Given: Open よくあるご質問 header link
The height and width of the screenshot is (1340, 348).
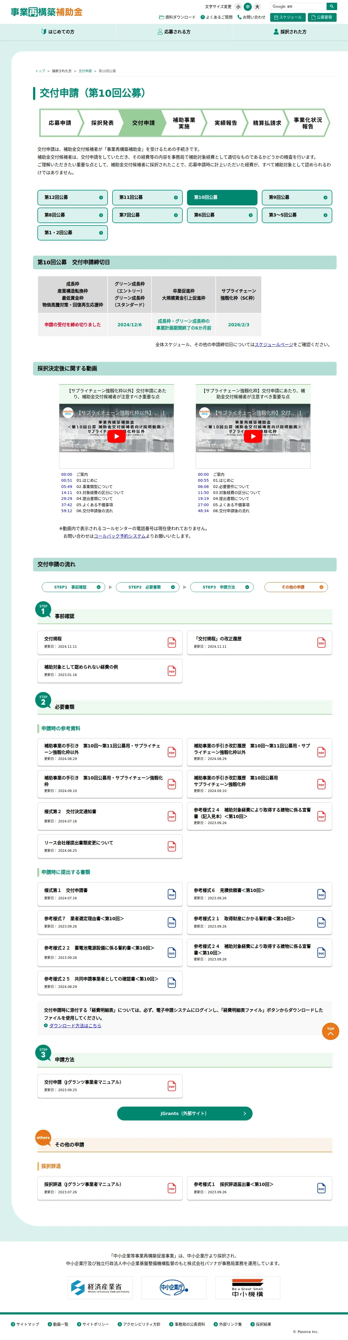Looking at the screenshot, I should 217,17.
